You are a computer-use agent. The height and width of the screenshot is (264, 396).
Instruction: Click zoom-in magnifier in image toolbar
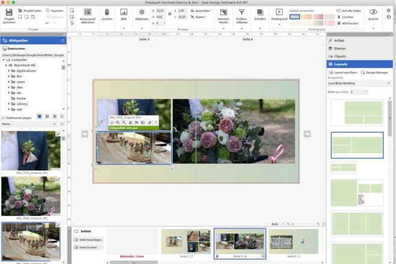click(x=118, y=122)
